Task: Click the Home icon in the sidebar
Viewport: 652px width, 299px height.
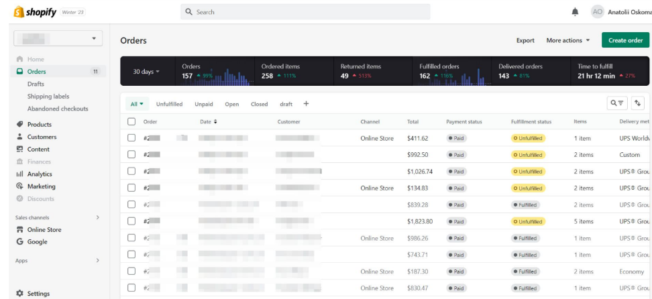Action: [x=19, y=59]
